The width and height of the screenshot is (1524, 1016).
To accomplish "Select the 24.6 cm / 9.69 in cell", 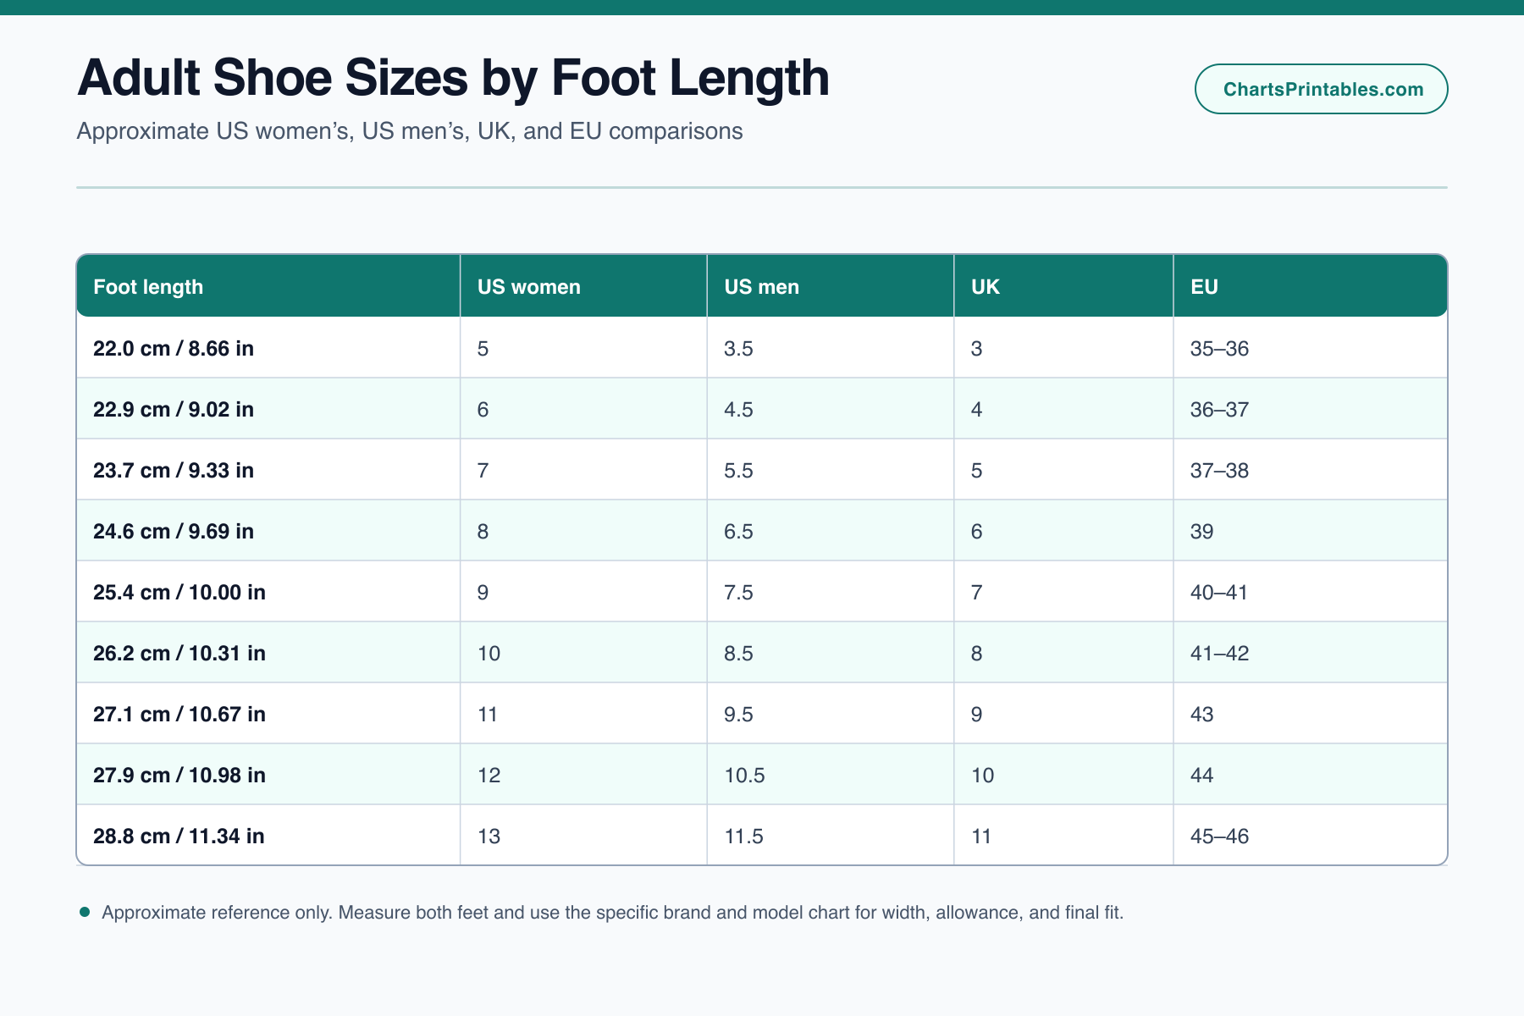I will coord(268,531).
